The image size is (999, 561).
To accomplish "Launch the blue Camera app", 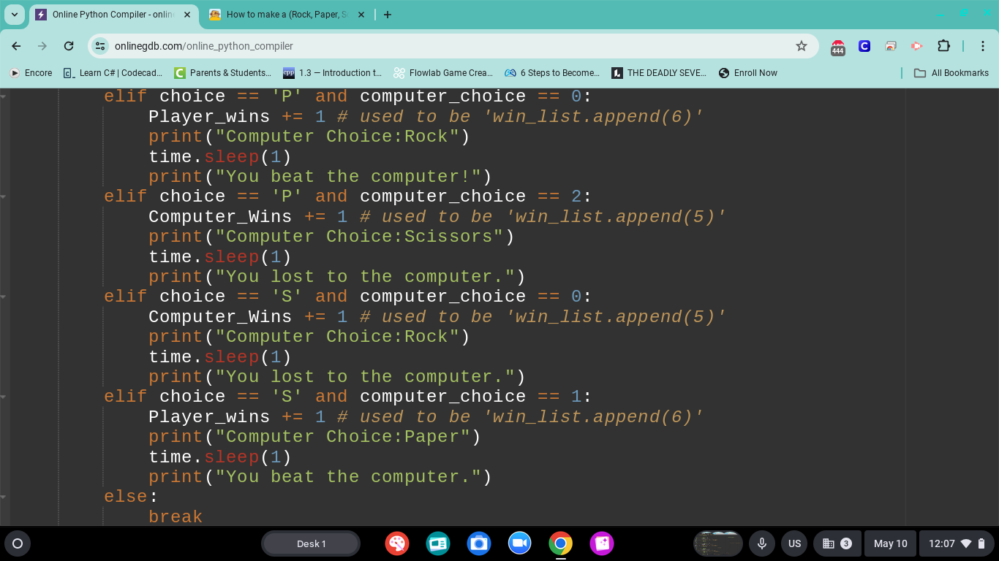I will click(x=479, y=543).
